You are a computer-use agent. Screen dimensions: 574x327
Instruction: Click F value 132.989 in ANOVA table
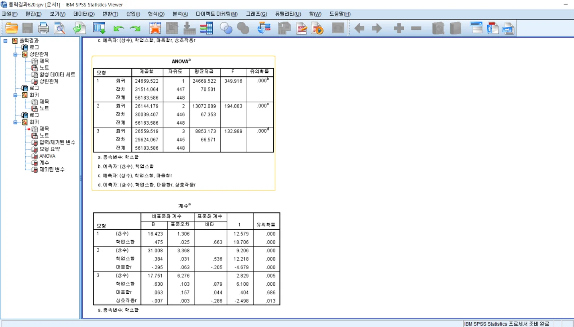click(x=234, y=131)
